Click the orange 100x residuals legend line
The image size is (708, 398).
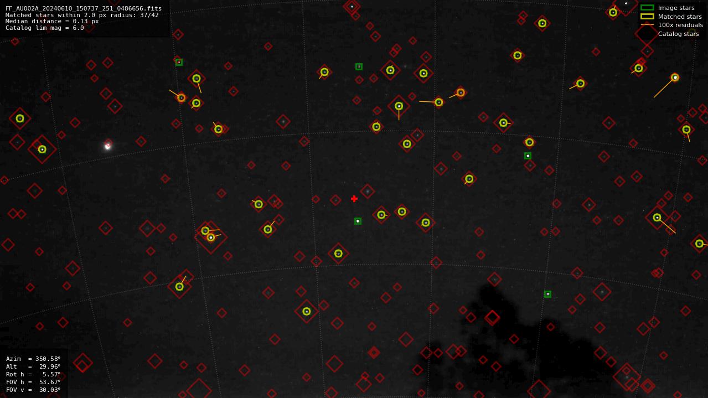647,25
